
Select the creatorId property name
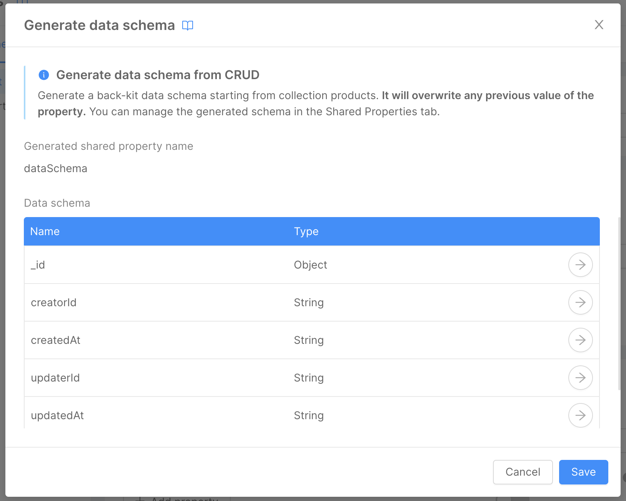point(53,302)
